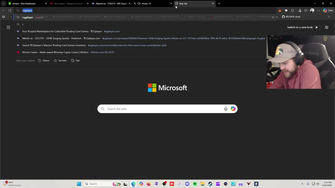Open the Extensions puzzle icon

[293, 10]
